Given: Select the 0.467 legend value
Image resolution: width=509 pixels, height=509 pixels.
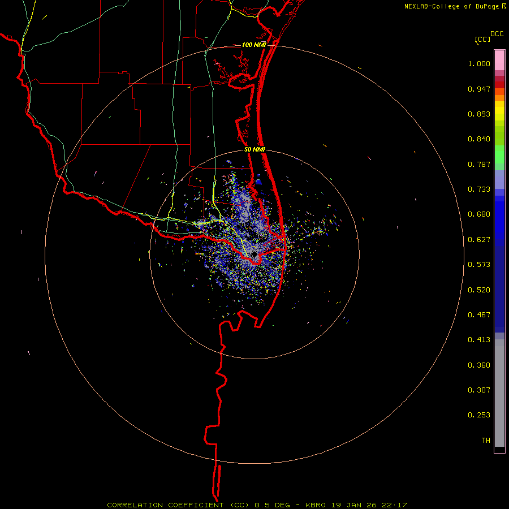Looking at the screenshot, I should pos(479,315).
